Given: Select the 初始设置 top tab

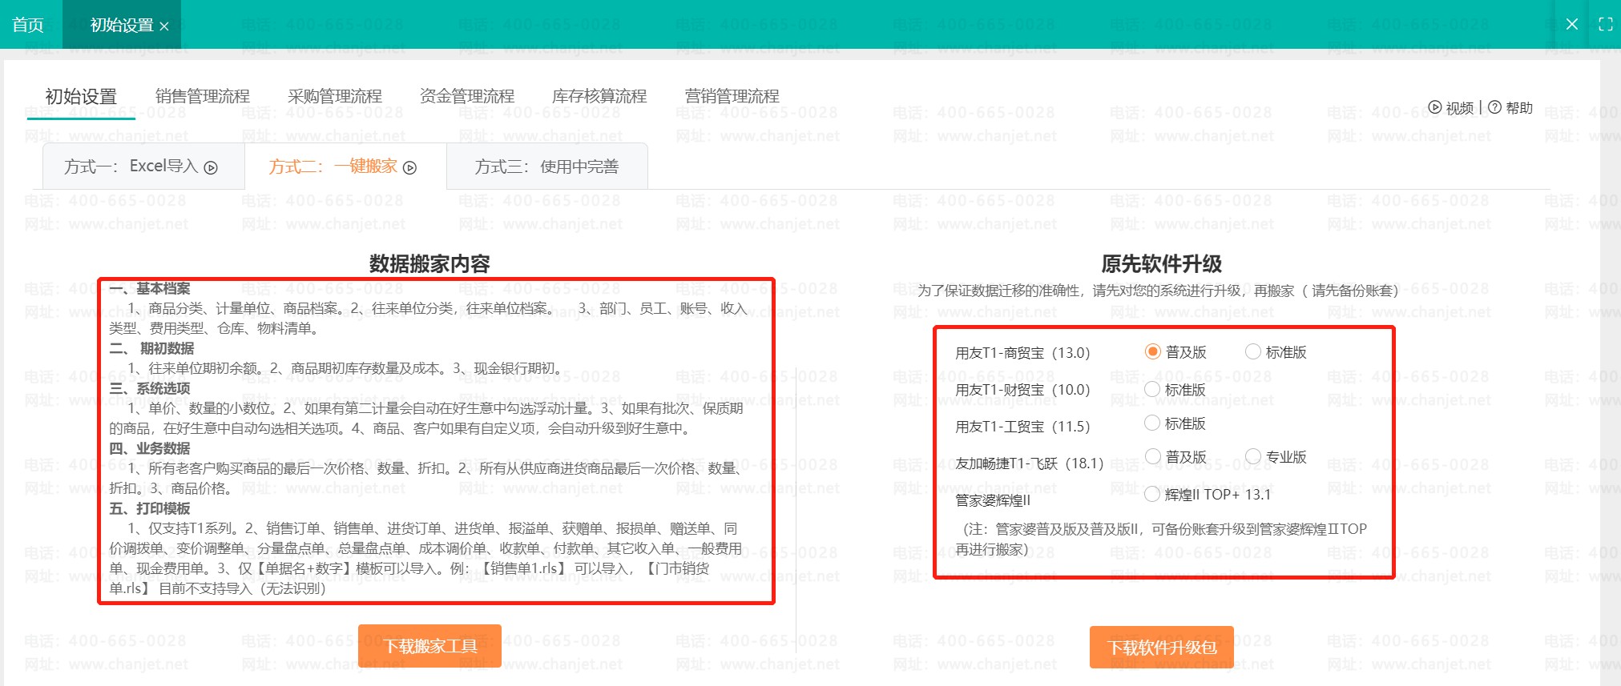Looking at the screenshot, I should 121,25.
